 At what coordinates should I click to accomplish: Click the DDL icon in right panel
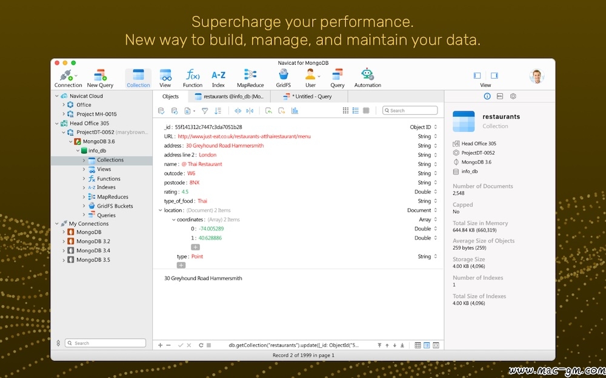pyautogui.click(x=500, y=96)
